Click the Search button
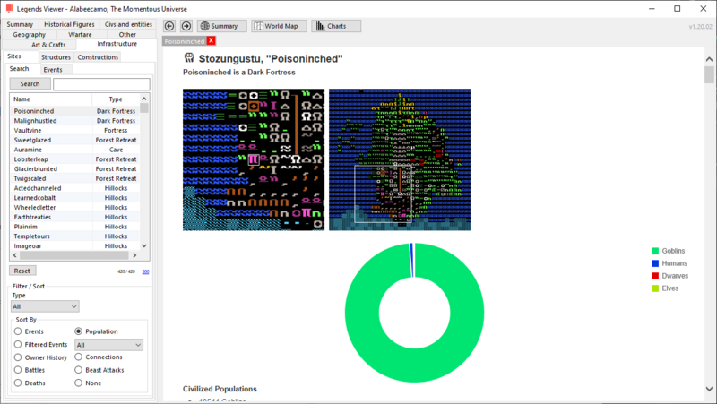This screenshot has width=717, height=404. pyautogui.click(x=30, y=83)
